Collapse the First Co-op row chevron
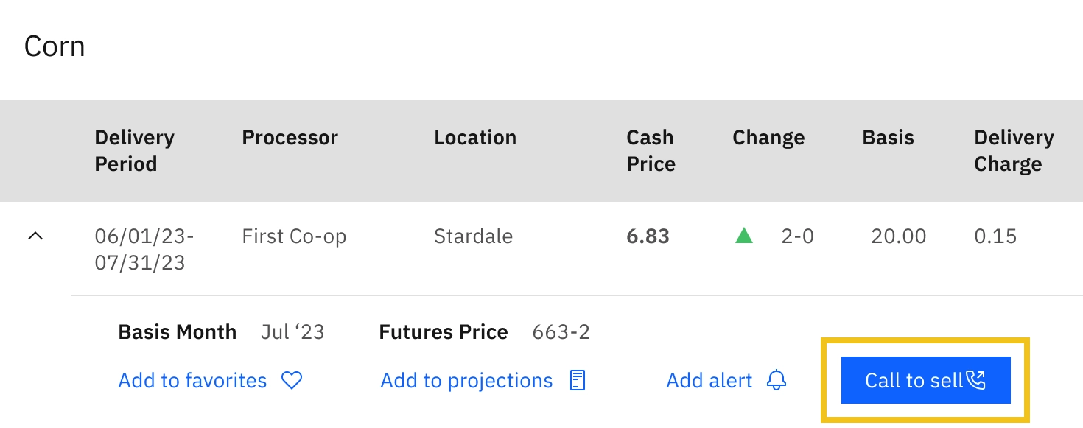 click(x=35, y=236)
